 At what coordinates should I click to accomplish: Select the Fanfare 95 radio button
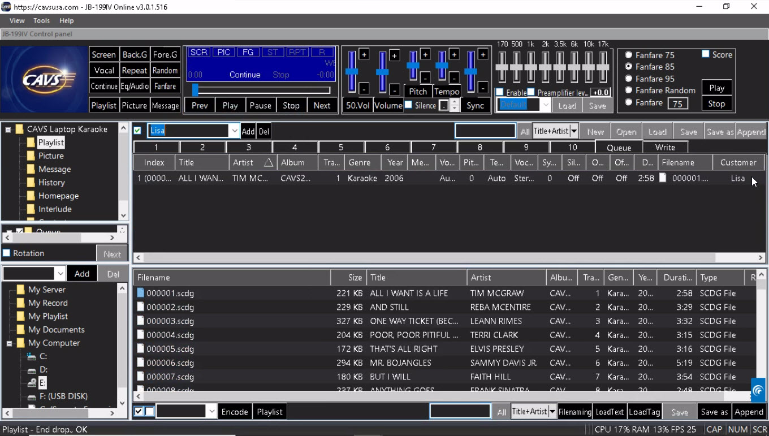[628, 79]
